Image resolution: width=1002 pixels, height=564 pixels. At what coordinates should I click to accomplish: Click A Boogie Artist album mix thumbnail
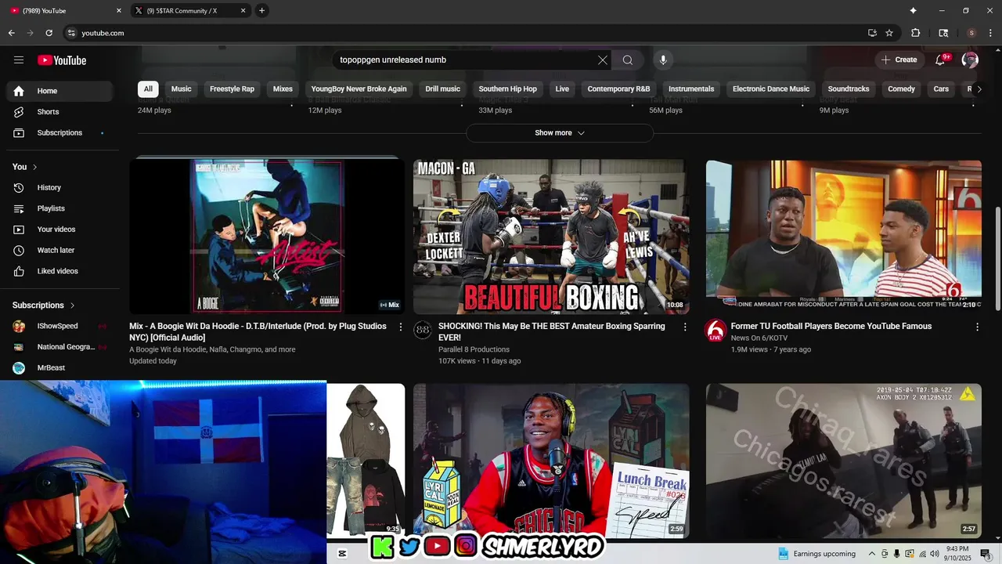coord(267,237)
